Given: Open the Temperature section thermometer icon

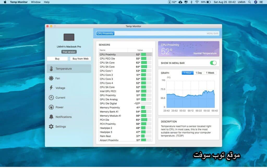Looking at the screenshot, I should click(51, 69).
